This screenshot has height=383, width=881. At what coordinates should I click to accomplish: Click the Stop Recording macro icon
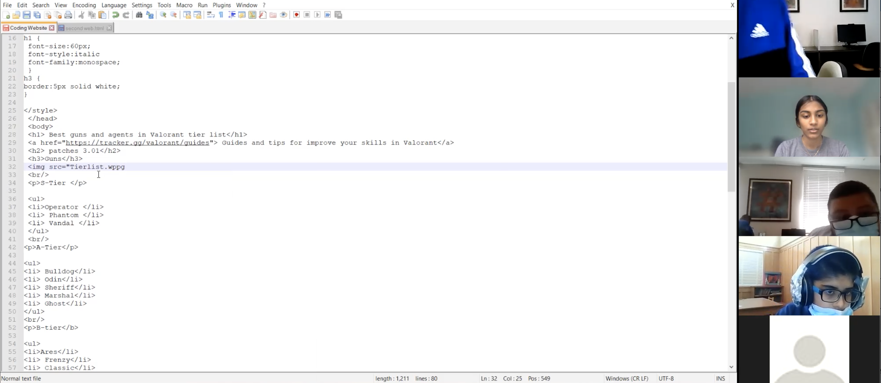tap(307, 15)
